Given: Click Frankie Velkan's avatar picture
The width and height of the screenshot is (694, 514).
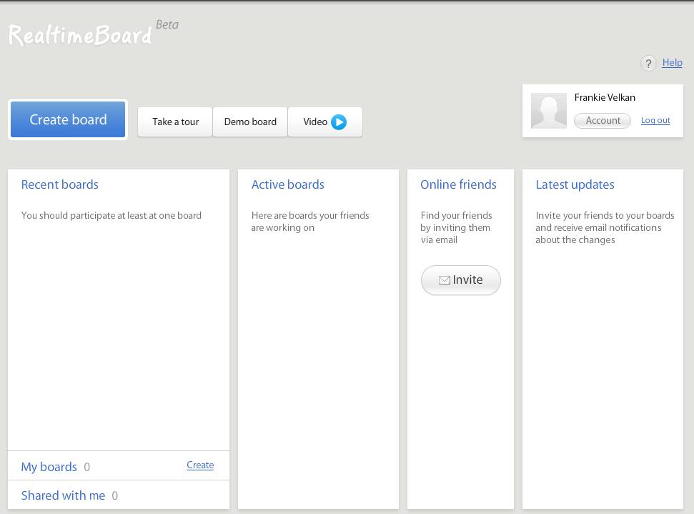Looking at the screenshot, I should click(549, 111).
